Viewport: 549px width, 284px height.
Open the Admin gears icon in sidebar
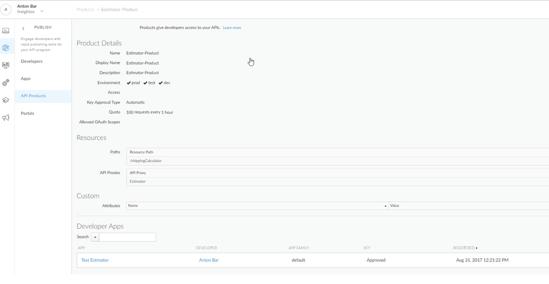pyautogui.click(x=5, y=83)
